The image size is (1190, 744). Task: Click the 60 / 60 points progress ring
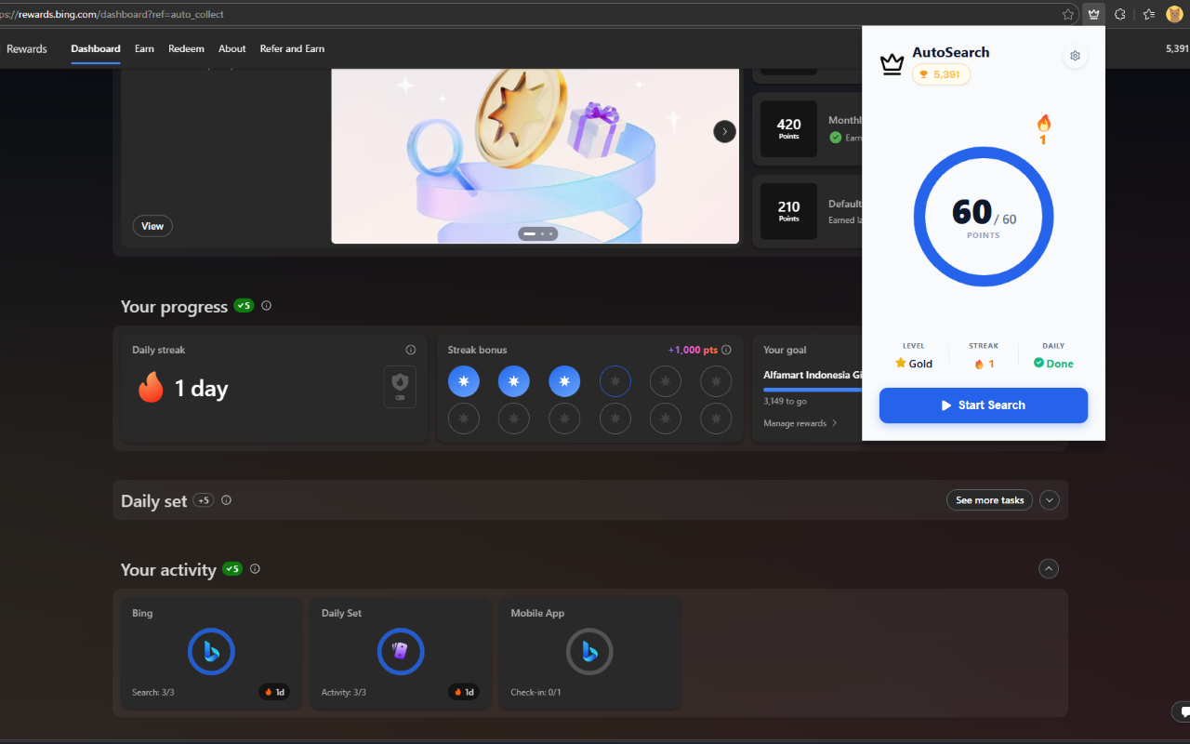click(984, 217)
